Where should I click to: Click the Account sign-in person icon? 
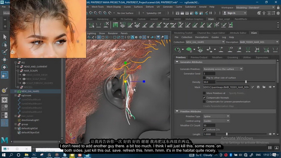(225, 13)
